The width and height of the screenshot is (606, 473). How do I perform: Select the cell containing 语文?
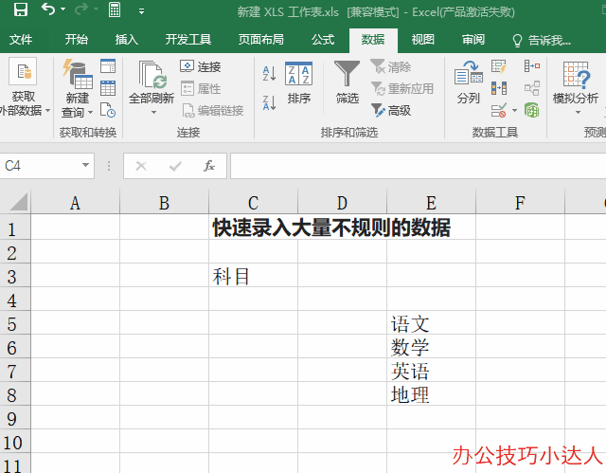coord(431,324)
